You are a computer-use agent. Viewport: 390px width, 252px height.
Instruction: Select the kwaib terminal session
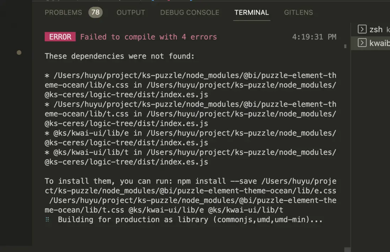coord(379,43)
